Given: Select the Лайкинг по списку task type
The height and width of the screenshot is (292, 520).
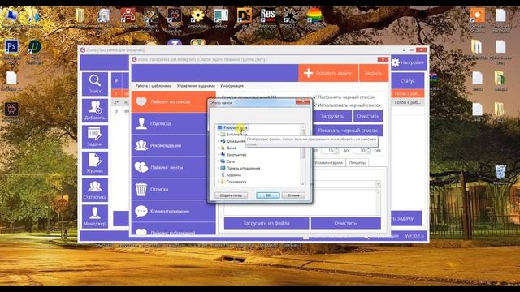Looking at the screenshot, I should pyautogui.click(x=173, y=101).
